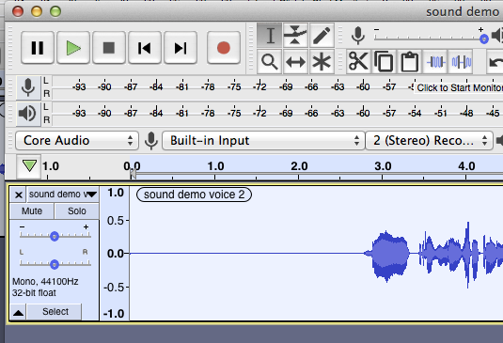The width and height of the screenshot is (503, 343).
Task: Pause playback with the Pause button
Action: click(x=38, y=48)
